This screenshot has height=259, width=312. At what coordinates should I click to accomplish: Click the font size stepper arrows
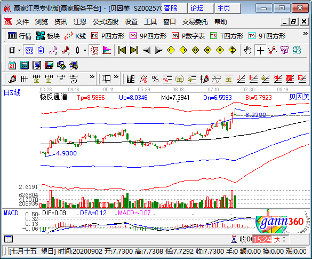pyautogui.click(x=284, y=239)
